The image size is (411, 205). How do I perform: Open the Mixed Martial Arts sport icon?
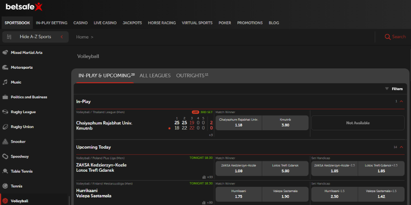(x=5, y=53)
